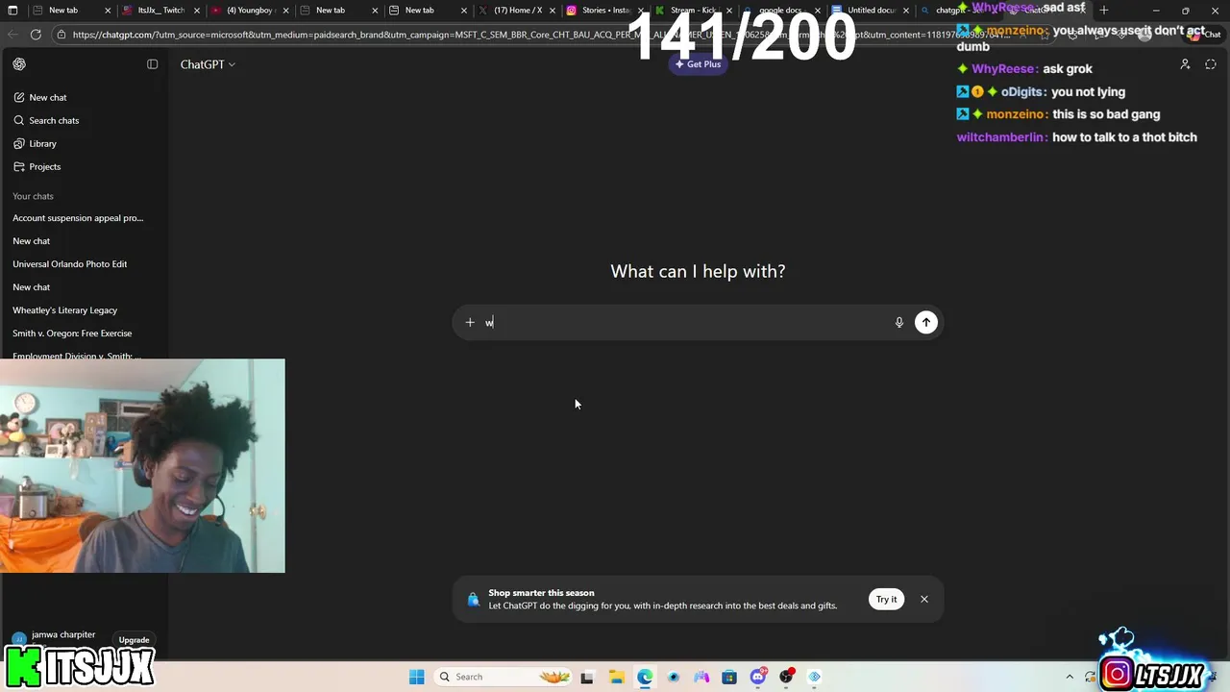This screenshot has height=692, width=1230.
Task: Click the temporary chat icon top right
Action: pos(1211,64)
